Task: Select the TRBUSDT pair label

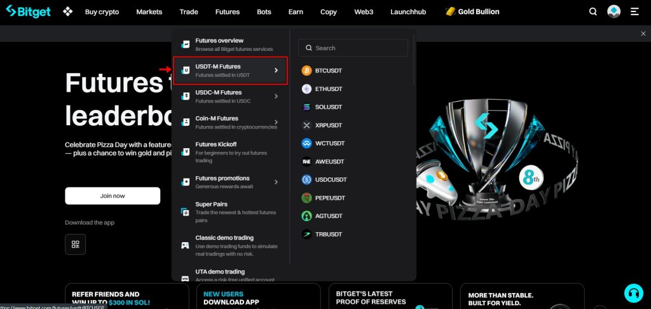Action: (x=329, y=234)
